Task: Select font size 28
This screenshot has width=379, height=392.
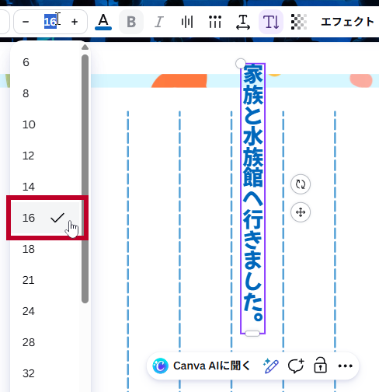Action: (x=46, y=342)
